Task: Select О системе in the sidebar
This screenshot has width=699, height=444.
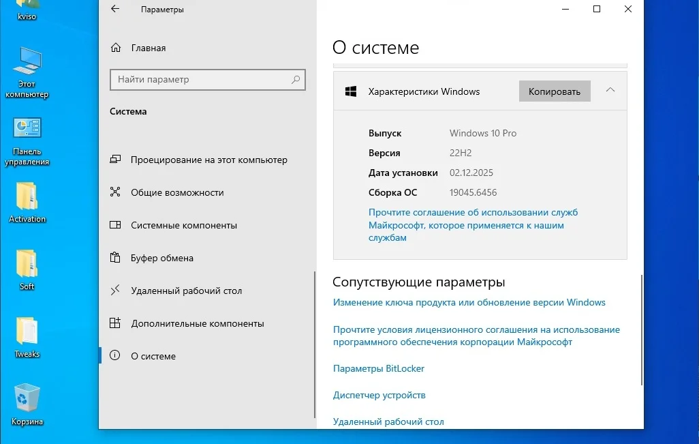Action: tap(153, 356)
